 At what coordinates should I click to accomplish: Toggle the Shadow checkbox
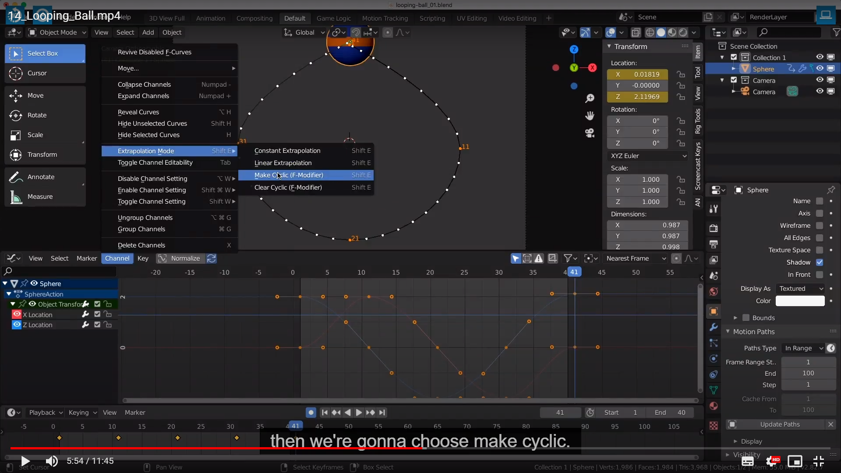point(820,262)
